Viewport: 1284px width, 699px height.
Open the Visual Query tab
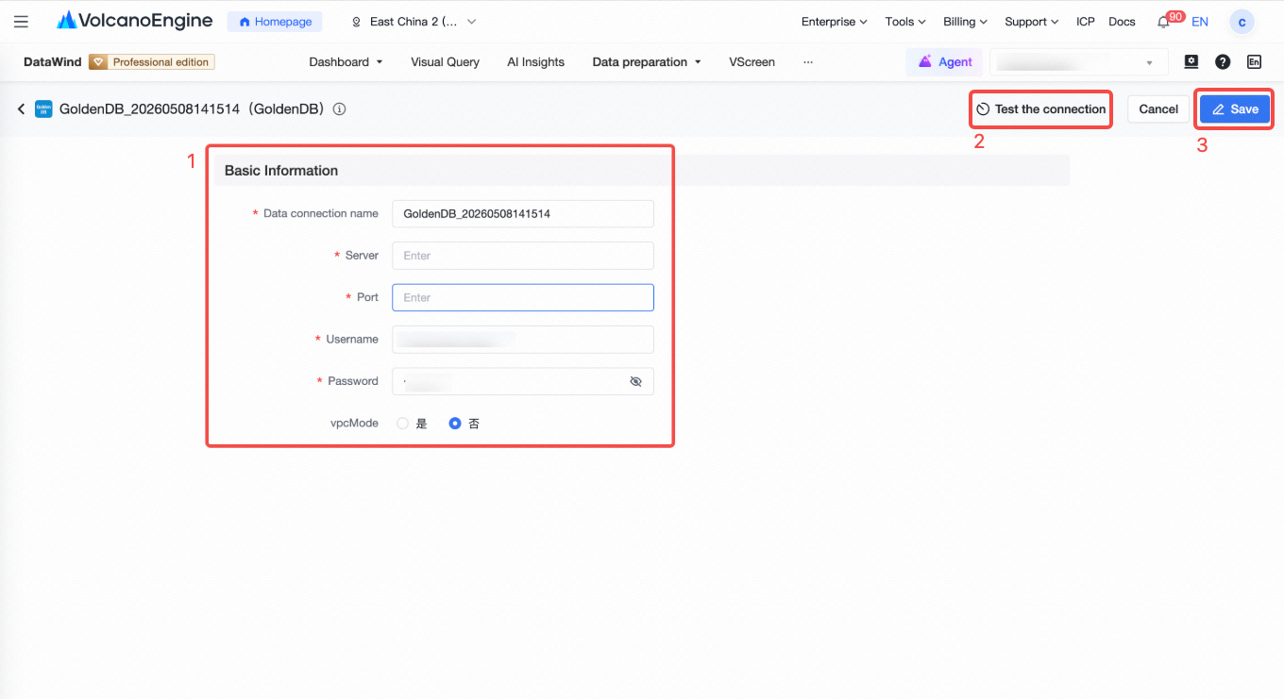pos(445,62)
